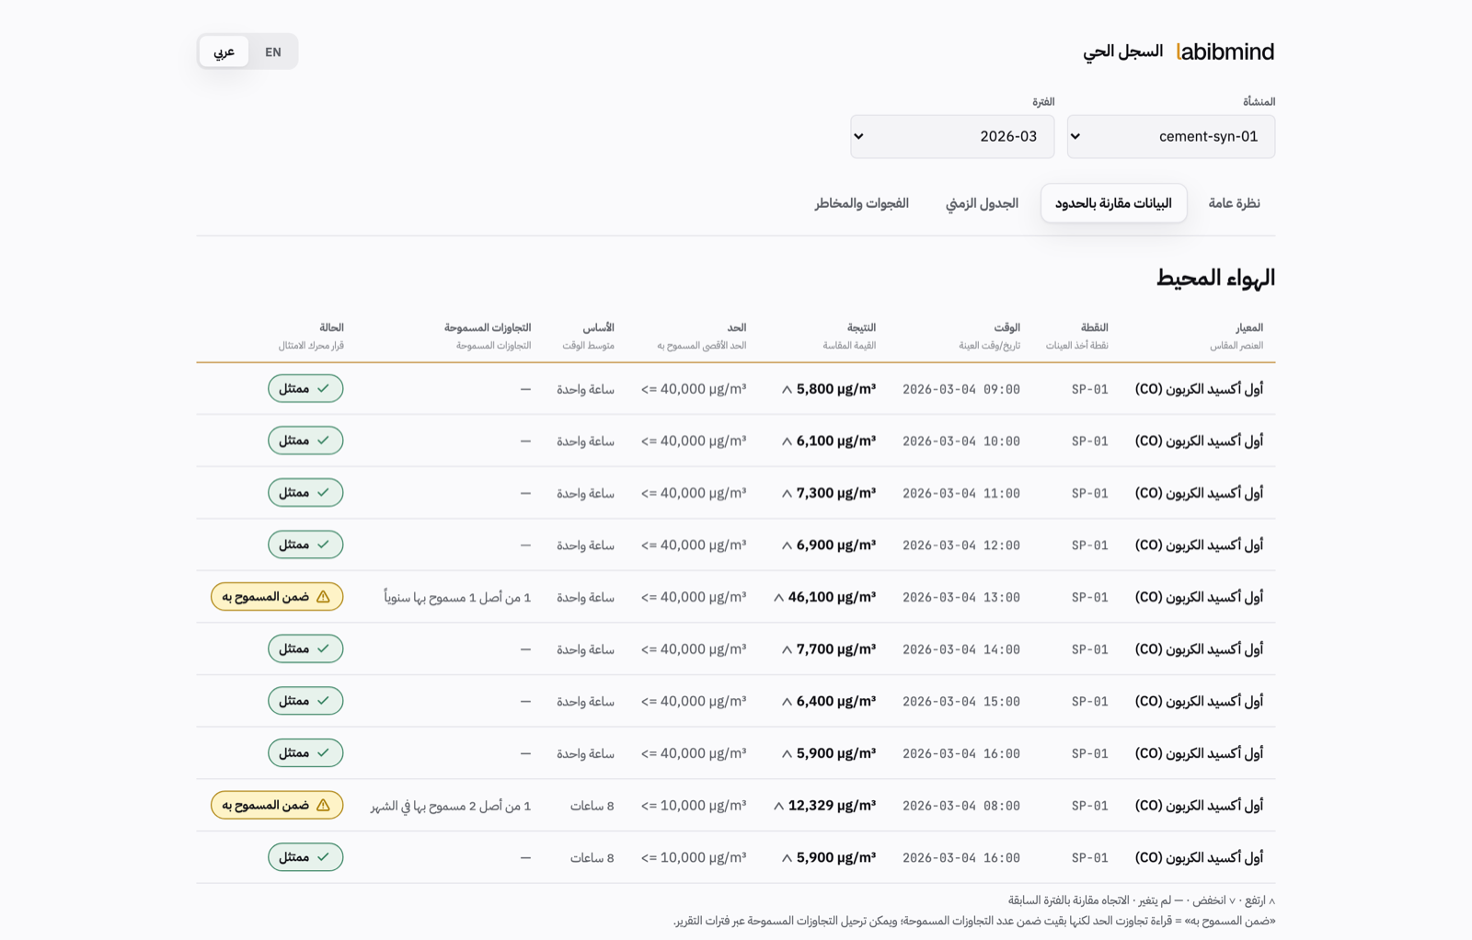1472x940 pixels.
Task: Click the checkmark in the 15:00 row ممتثل badge
Action: [323, 701]
